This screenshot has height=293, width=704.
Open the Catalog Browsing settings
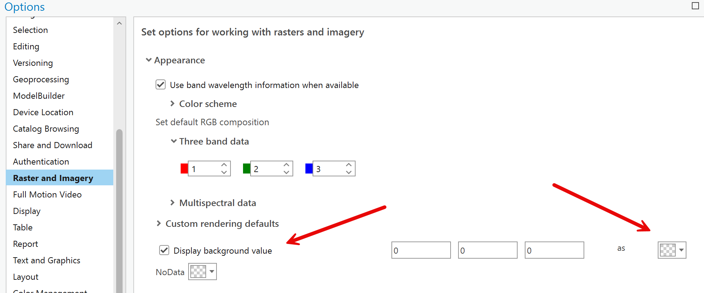[x=46, y=128]
